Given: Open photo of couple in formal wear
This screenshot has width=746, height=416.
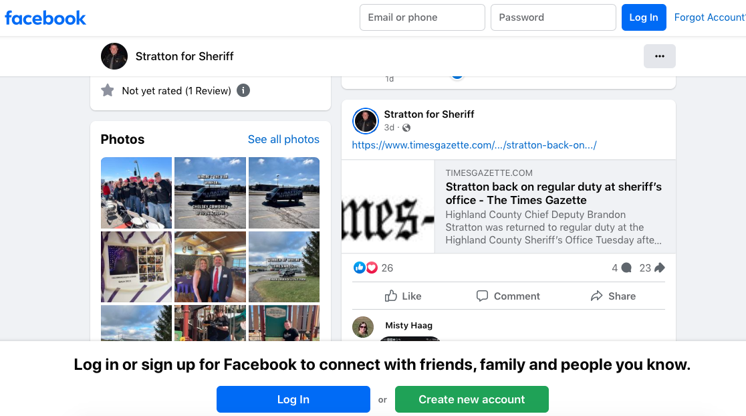Looking at the screenshot, I should pos(211,267).
